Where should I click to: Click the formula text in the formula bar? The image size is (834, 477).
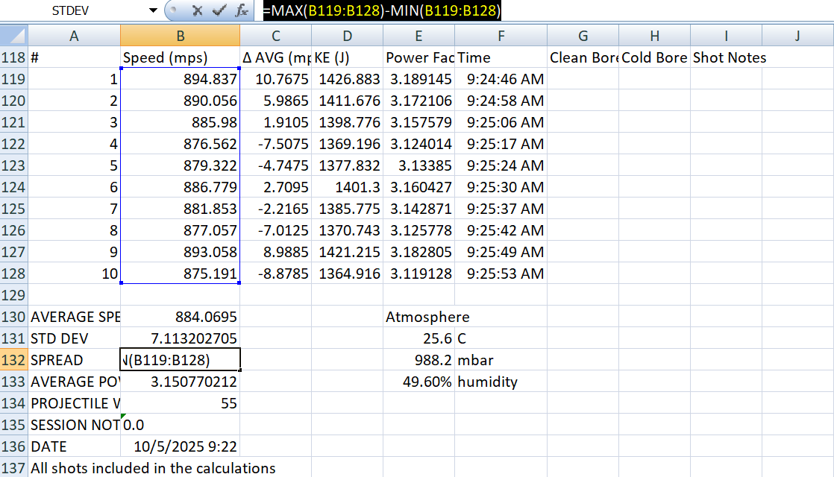coord(381,11)
